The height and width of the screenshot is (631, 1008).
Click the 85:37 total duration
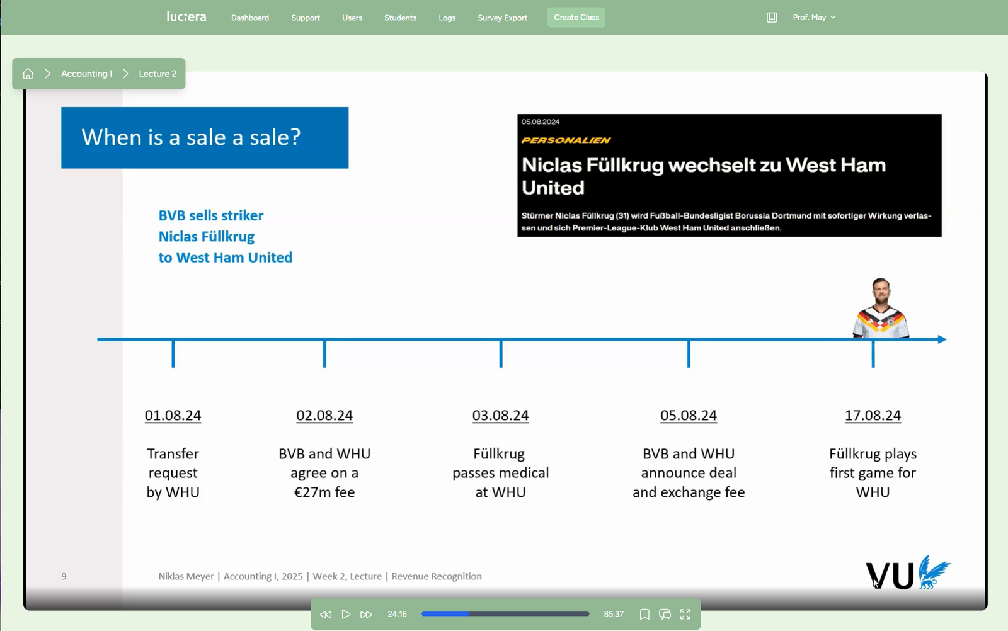coord(614,614)
